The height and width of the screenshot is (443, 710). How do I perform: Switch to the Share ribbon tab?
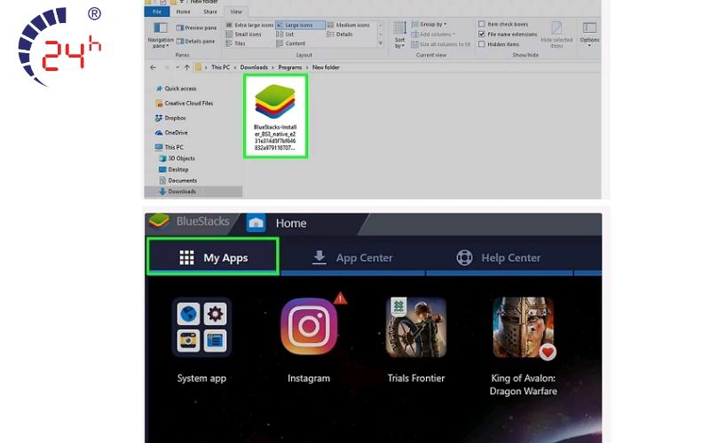[210, 12]
